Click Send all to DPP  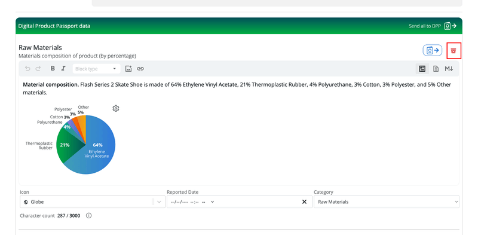[433, 26]
